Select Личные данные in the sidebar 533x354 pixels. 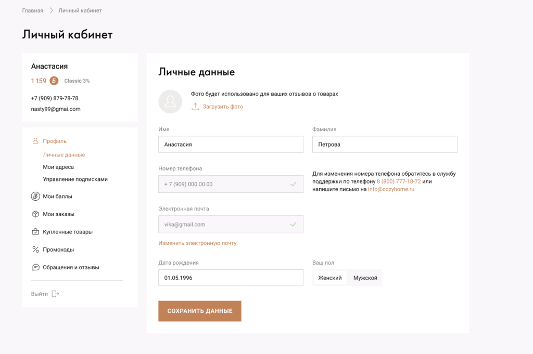64,155
